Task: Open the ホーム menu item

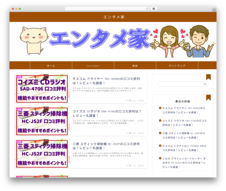Action: (x=51, y=65)
